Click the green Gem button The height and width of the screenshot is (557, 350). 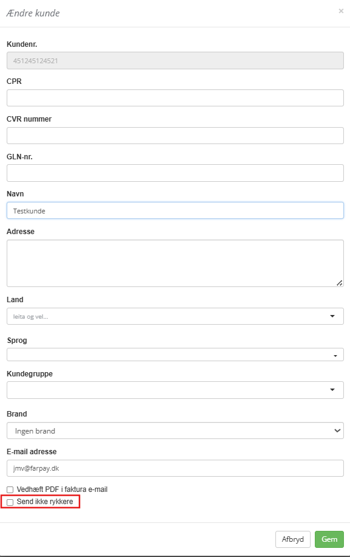(x=329, y=539)
